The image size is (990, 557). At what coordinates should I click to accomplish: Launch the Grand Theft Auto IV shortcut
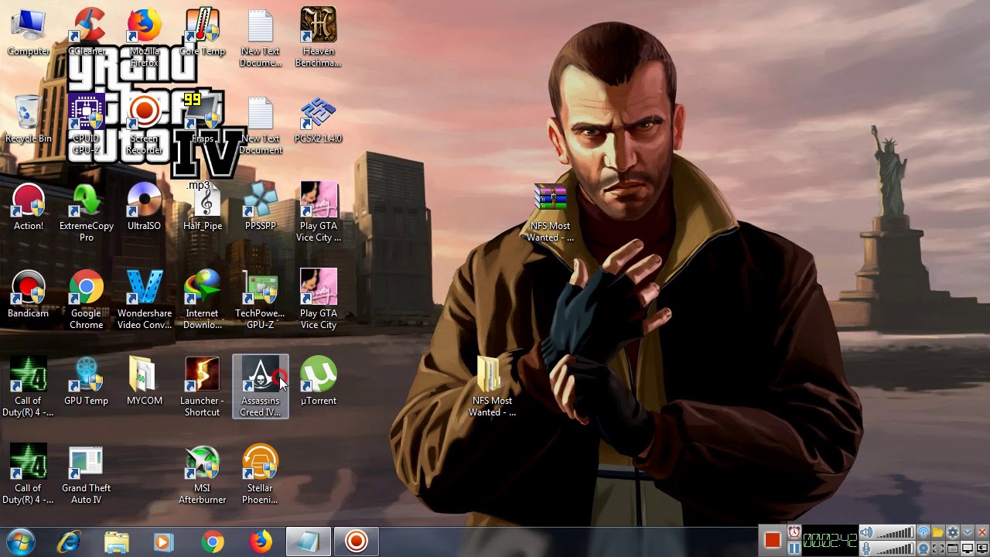click(87, 475)
